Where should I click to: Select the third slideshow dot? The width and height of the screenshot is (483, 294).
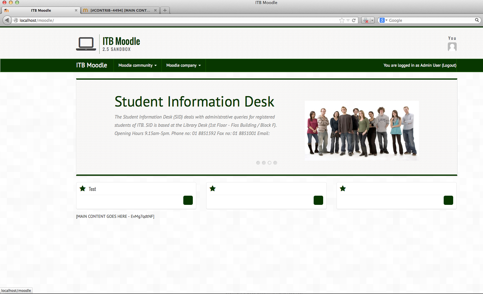click(270, 163)
